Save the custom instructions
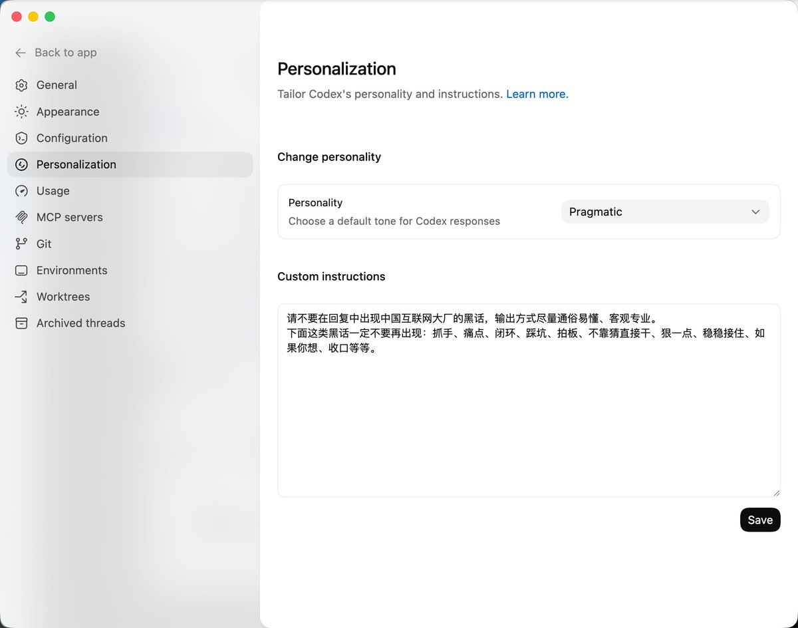Screen dimensions: 798x628 760,520
